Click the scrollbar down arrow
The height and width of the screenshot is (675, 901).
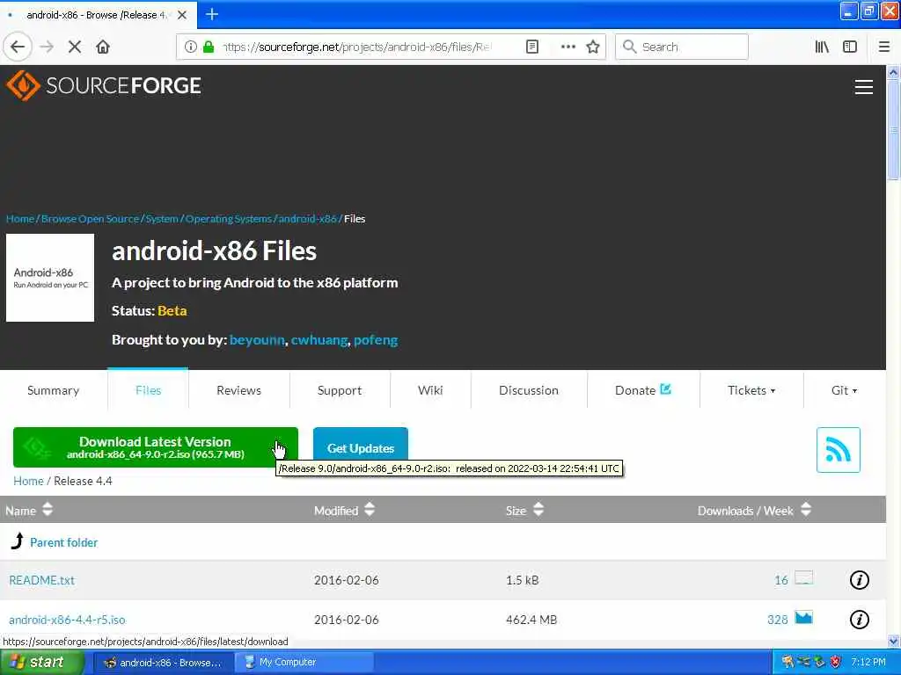coord(893,641)
